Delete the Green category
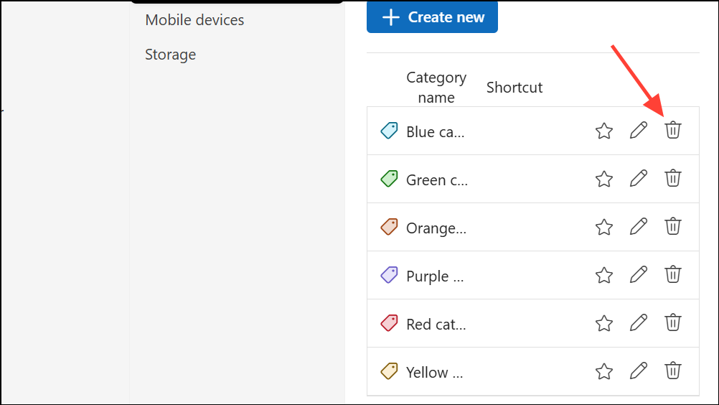 pyautogui.click(x=672, y=179)
